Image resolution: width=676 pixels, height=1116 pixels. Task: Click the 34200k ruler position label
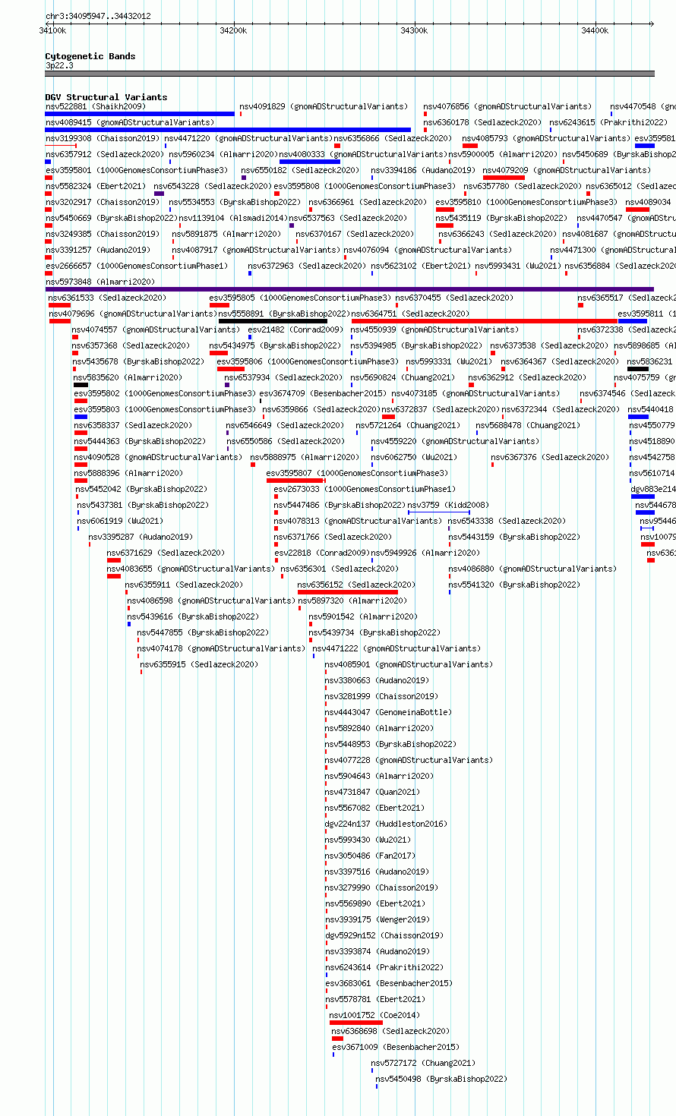(233, 30)
